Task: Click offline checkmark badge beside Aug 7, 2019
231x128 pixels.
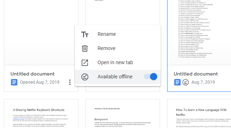Action: pos(186,82)
